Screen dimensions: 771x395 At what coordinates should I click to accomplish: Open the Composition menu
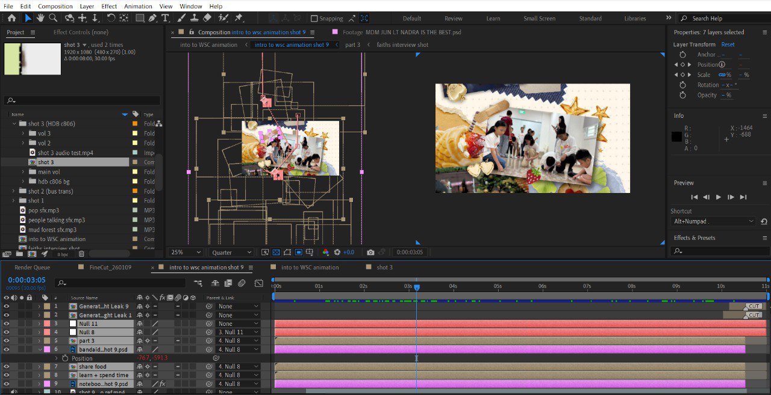click(55, 6)
